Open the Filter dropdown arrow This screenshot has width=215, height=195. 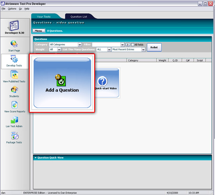[x=122, y=44]
